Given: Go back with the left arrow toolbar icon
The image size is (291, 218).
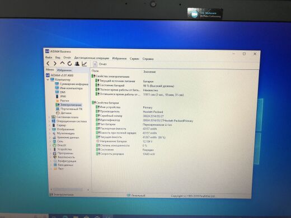Looking at the screenshot, I should (x=48, y=64).
